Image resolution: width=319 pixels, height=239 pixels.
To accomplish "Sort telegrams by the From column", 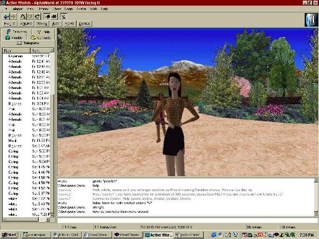I will [16, 50].
